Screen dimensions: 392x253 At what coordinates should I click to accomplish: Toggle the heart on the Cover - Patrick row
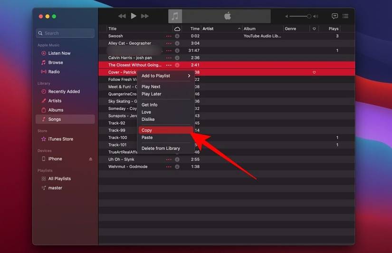(314, 72)
